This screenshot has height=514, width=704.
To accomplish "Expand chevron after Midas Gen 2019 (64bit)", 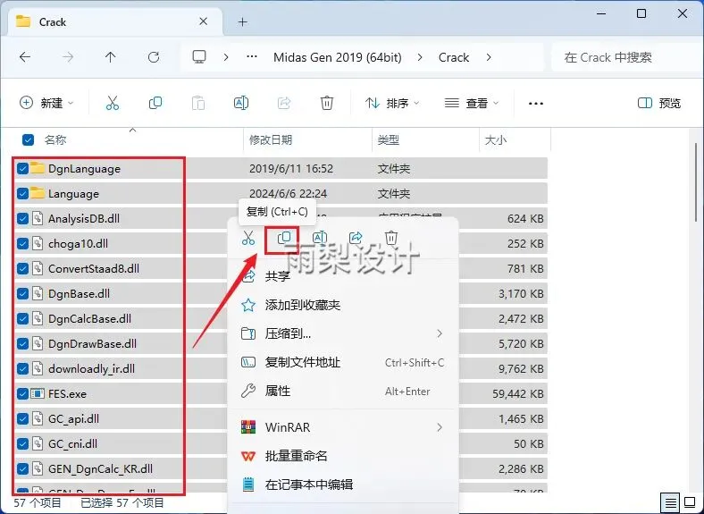I will (420, 57).
